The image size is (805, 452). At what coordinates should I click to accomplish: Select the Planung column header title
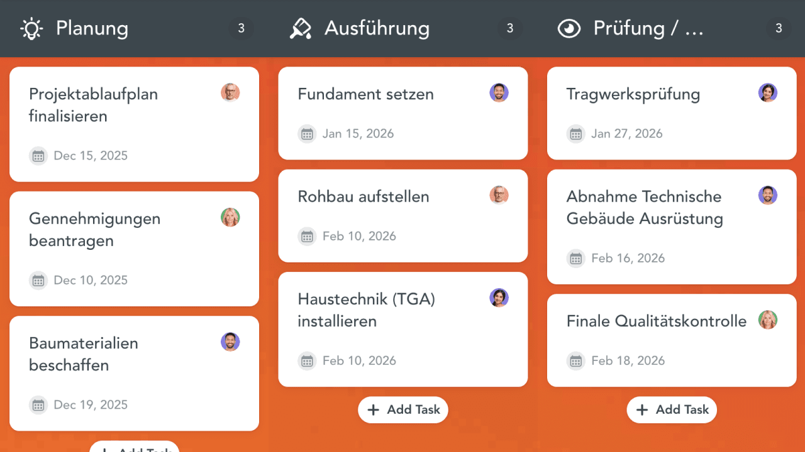pyautogui.click(x=92, y=28)
